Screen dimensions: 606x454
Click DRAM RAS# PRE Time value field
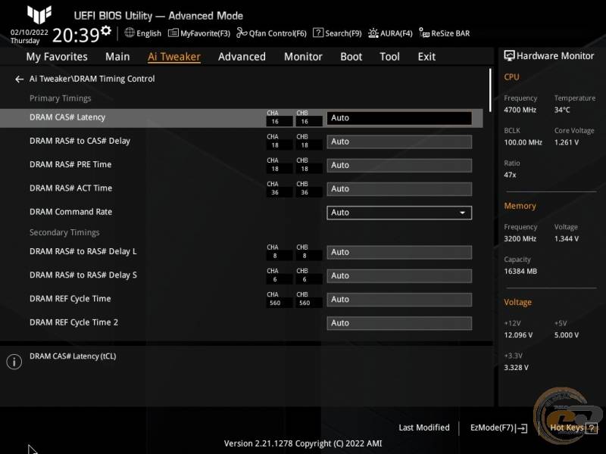(399, 165)
